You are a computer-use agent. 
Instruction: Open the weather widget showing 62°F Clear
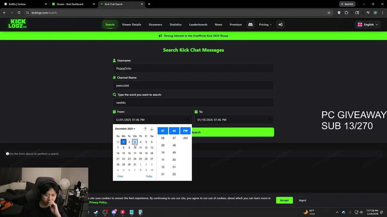click(x=309, y=212)
